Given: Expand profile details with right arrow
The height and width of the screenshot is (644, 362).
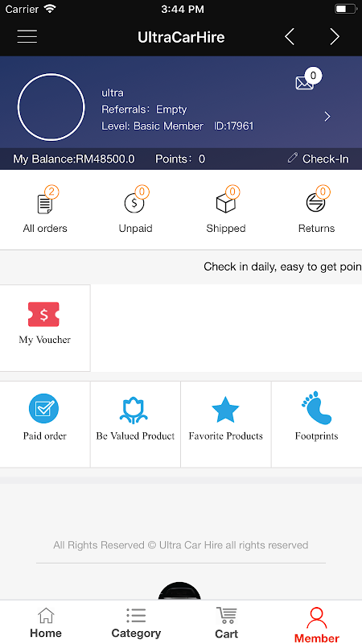Looking at the screenshot, I should [x=327, y=117].
